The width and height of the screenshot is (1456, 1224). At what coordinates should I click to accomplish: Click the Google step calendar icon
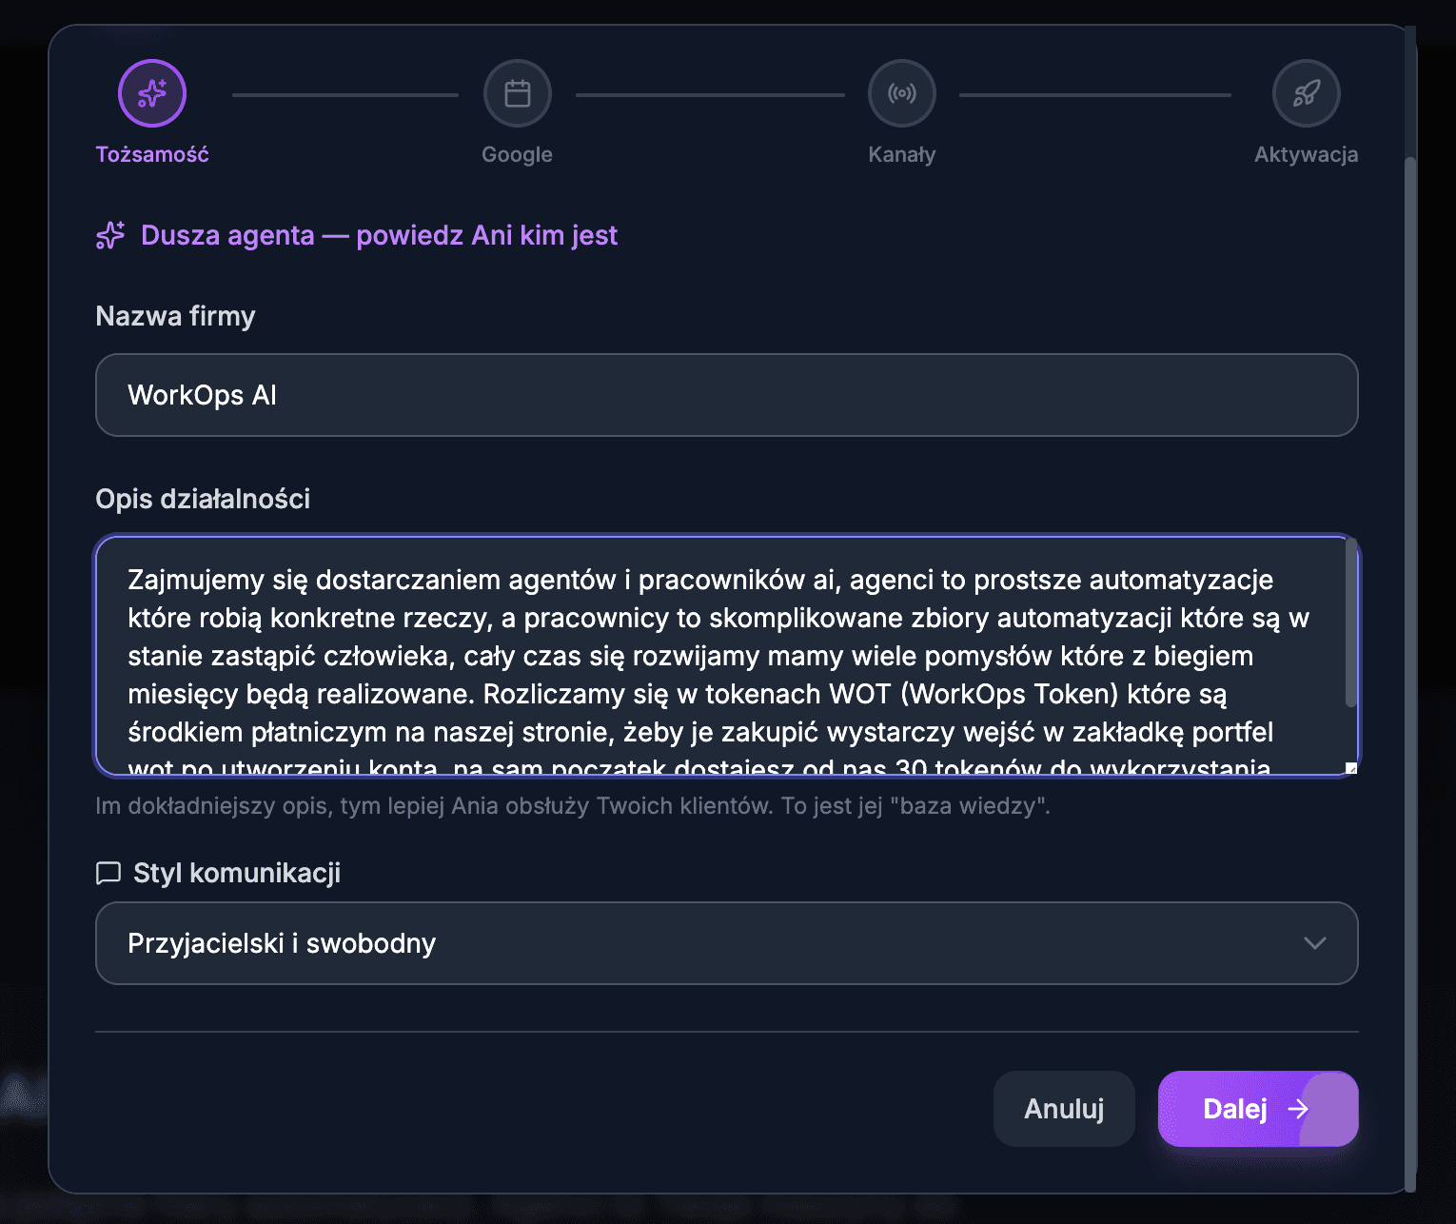pyautogui.click(x=517, y=92)
